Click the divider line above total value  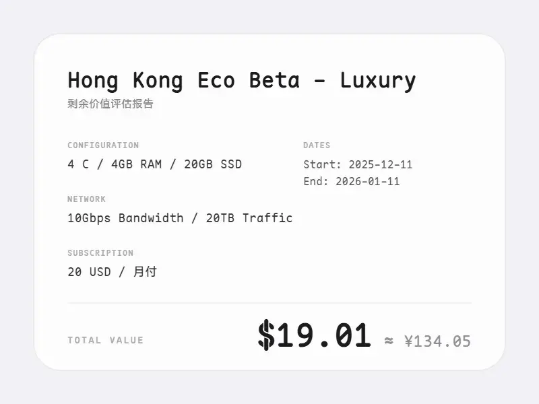tap(269, 303)
